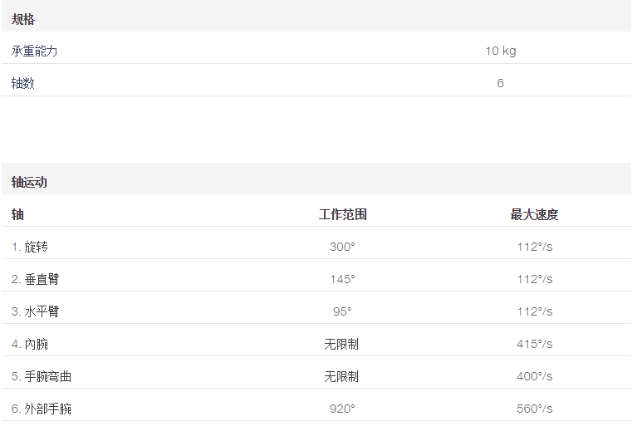The width and height of the screenshot is (632, 431).
Task: Click the 轴数 value 6
Action: [x=500, y=83]
